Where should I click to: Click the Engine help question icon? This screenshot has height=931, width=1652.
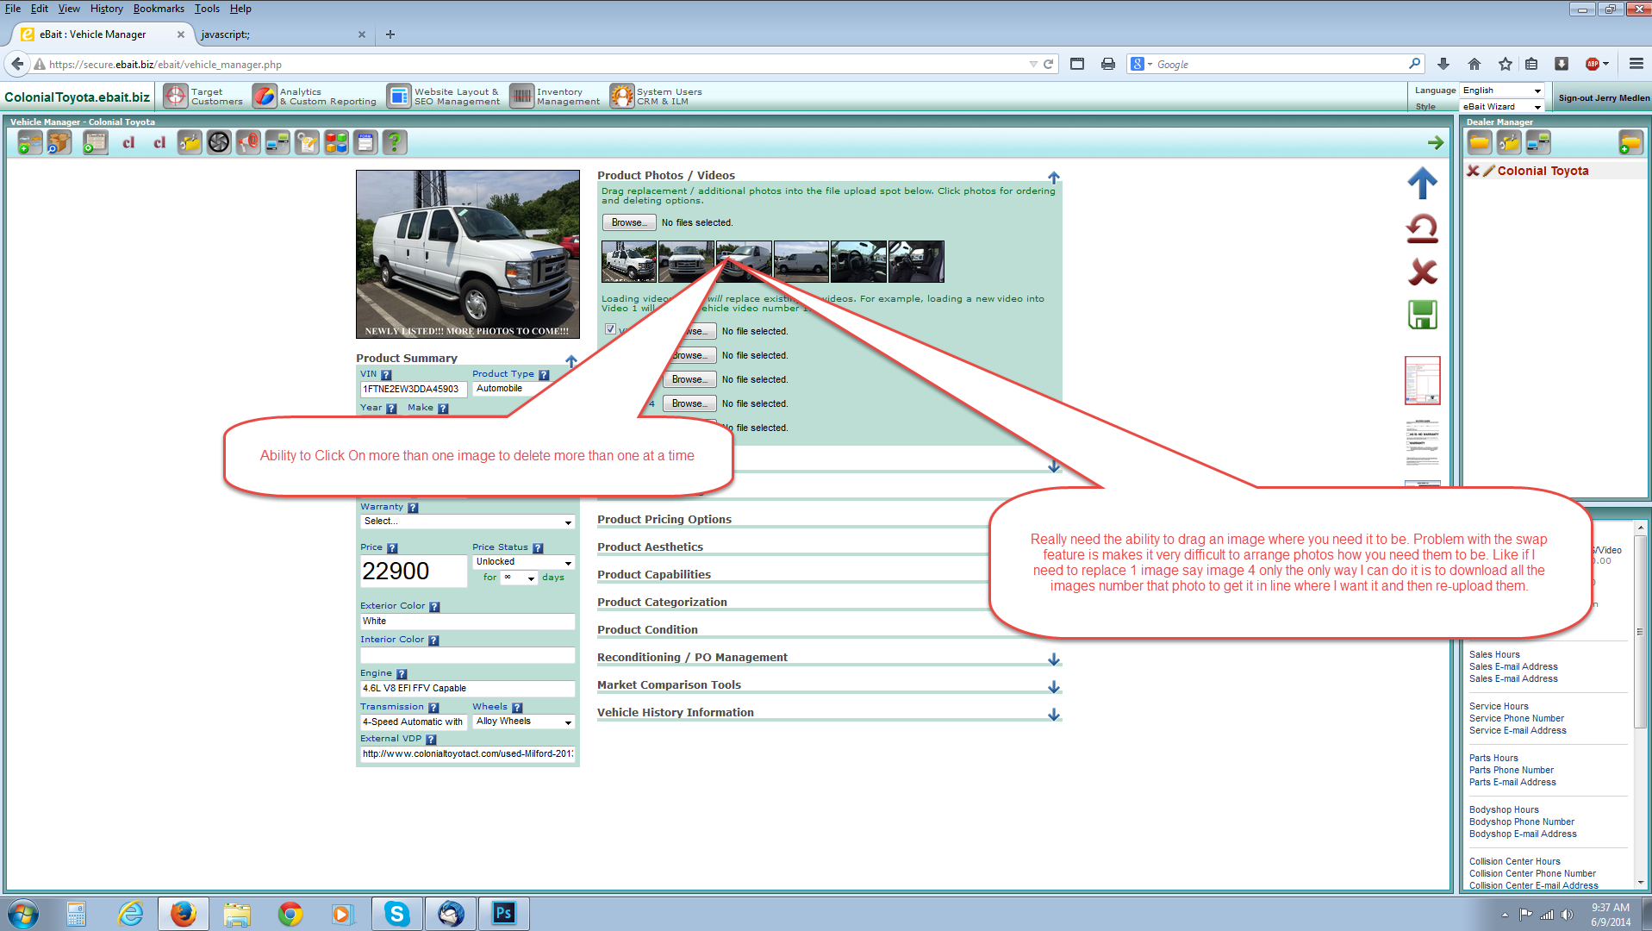(x=402, y=674)
